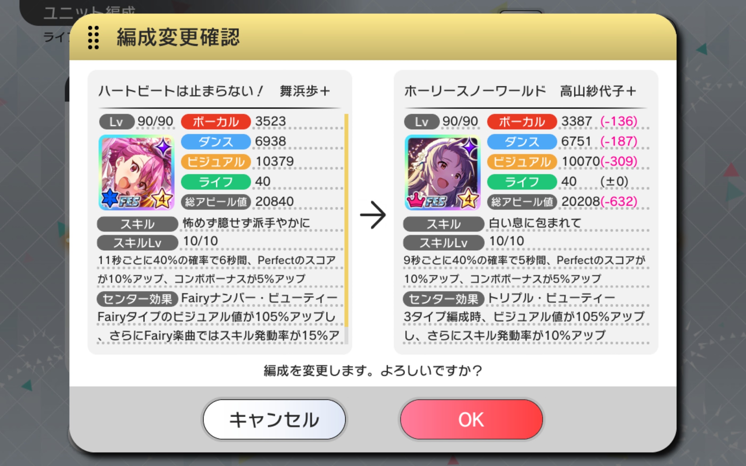Click the 舞浜歩 card thumbnail
The width and height of the screenshot is (746, 466).
[136, 172]
